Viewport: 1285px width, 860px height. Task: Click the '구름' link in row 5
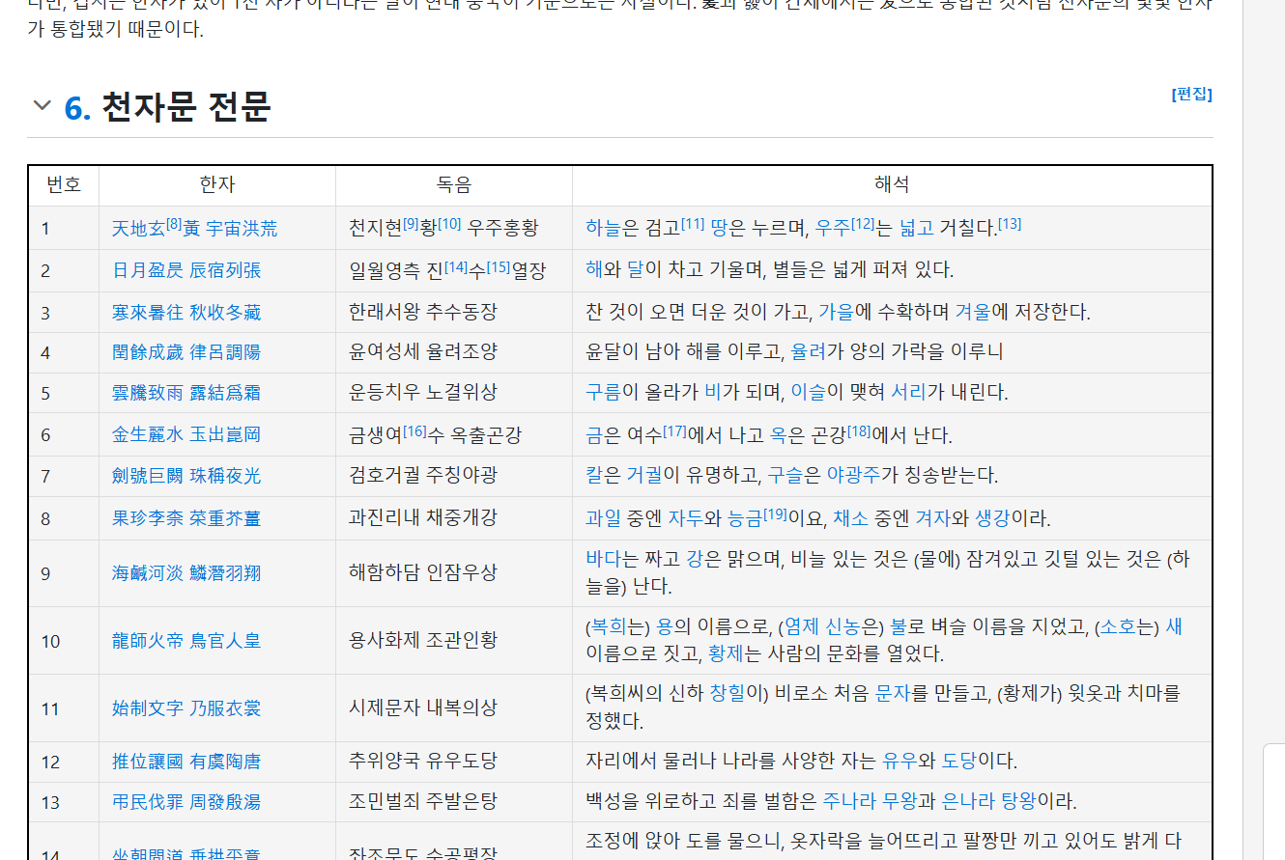tap(604, 392)
